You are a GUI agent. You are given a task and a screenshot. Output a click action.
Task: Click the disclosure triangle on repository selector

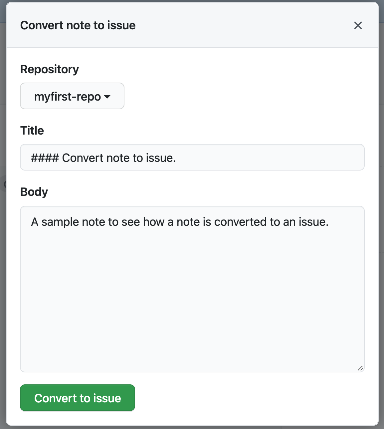[107, 97]
